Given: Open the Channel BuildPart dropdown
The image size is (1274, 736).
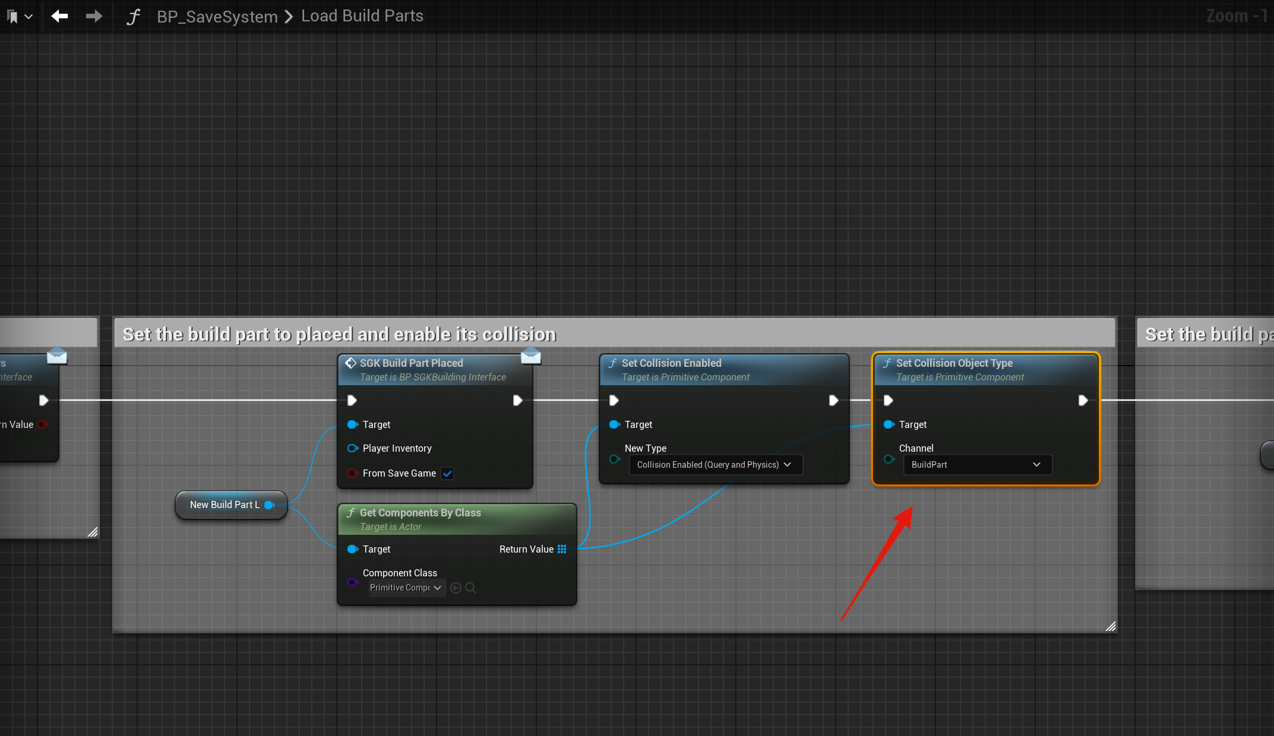Looking at the screenshot, I should (x=977, y=465).
